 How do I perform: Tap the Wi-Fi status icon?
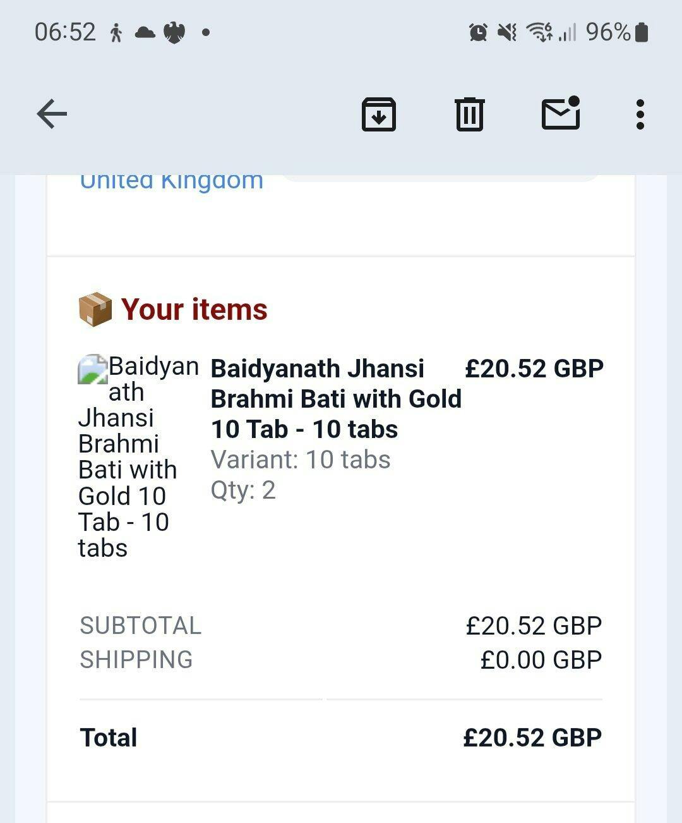coord(540,32)
